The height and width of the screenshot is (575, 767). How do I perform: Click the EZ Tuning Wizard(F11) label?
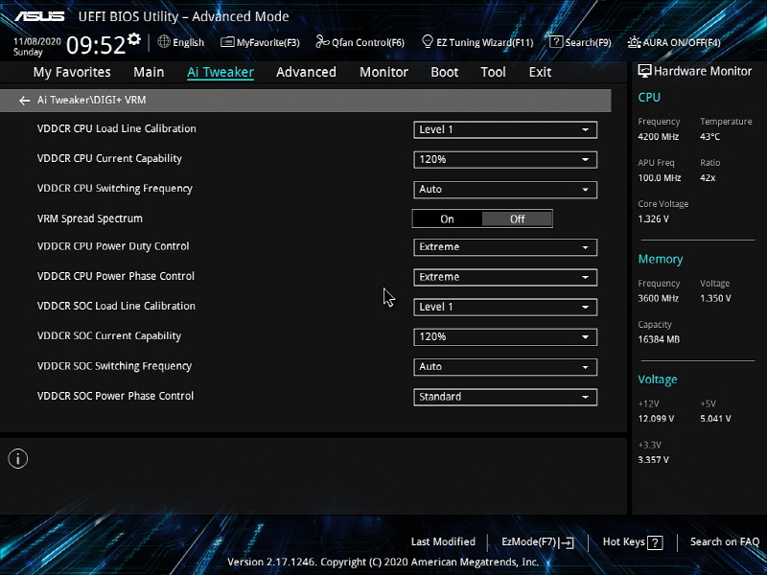[x=485, y=42]
